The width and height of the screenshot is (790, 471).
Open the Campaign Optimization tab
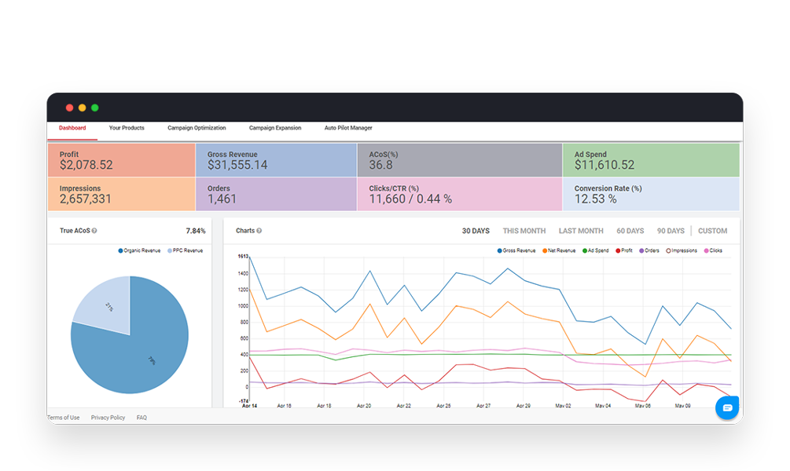click(x=196, y=127)
